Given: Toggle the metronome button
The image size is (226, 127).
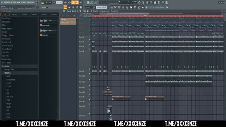Looking at the screenshot, I should coord(65,2).
